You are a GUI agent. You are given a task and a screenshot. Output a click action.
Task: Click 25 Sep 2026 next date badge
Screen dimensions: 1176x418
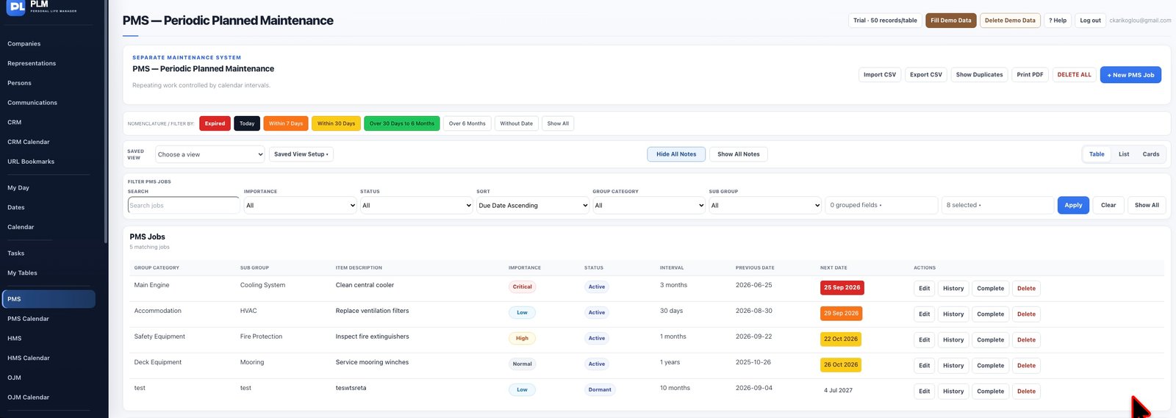coord(842,288)
